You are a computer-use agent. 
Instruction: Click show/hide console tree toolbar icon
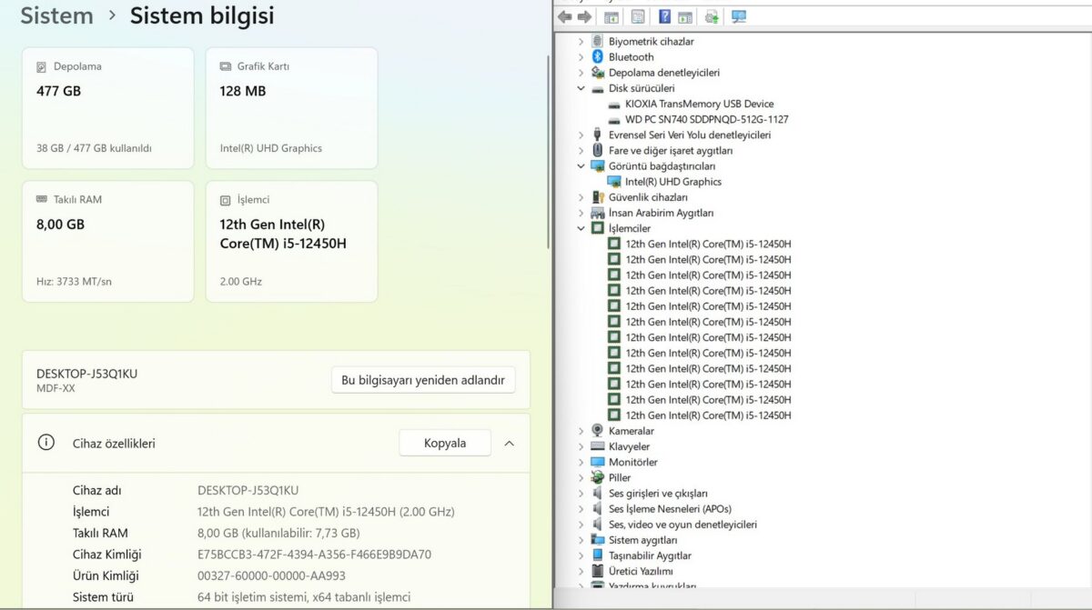612,16
